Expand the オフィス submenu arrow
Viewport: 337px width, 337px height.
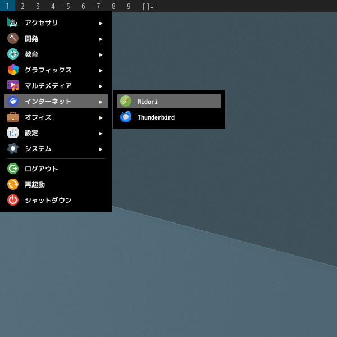[x=101, y=118]
